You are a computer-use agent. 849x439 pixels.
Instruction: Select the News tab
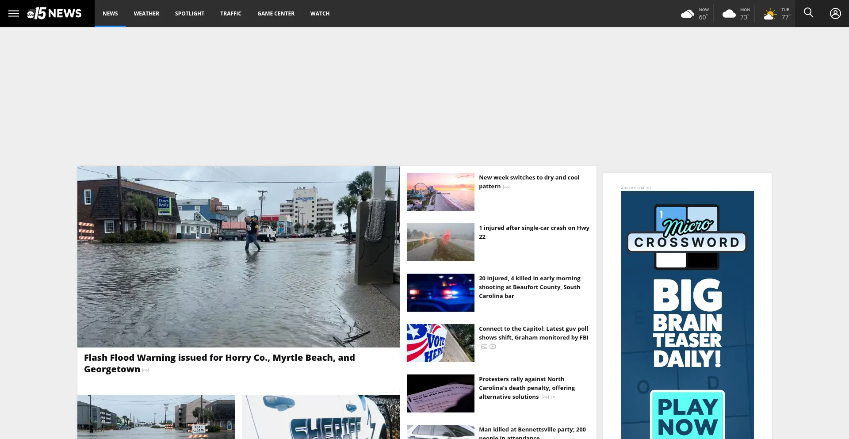[x=110, y=14]
